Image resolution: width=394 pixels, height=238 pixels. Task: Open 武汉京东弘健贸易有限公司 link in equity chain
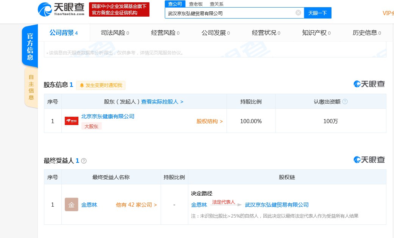(x=277, y=205)
